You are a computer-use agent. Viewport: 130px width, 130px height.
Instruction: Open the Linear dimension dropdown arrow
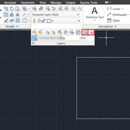tap(123, 9)
